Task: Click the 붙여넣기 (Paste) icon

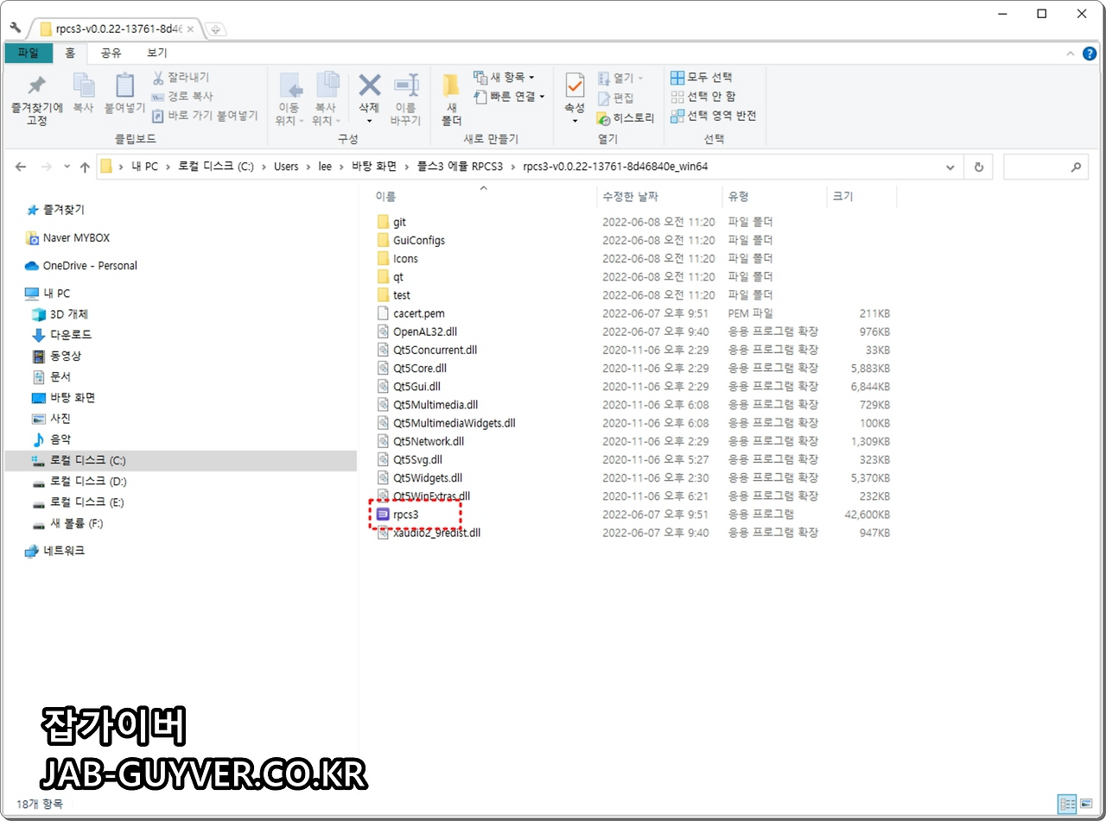Action: point(124,95)
